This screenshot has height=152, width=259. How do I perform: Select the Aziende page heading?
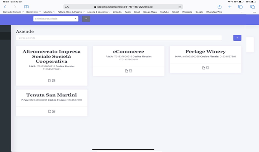(x=25, y=31)
